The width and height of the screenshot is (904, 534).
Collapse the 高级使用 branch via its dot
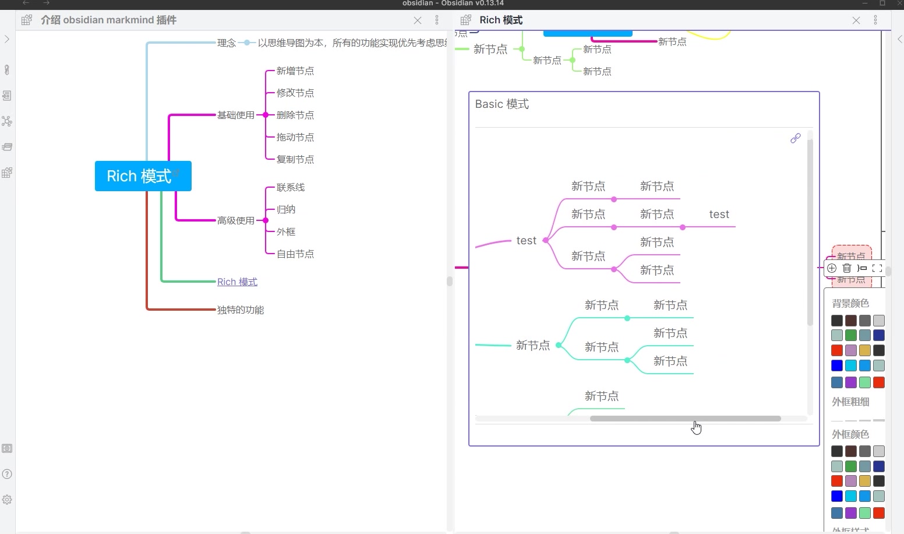pos(266,220)
